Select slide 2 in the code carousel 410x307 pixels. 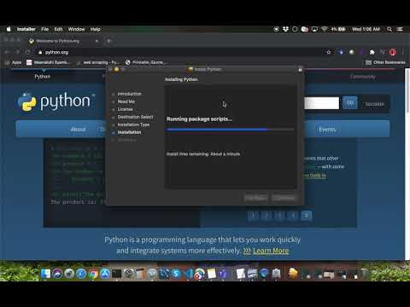click(x=266, y=216)
